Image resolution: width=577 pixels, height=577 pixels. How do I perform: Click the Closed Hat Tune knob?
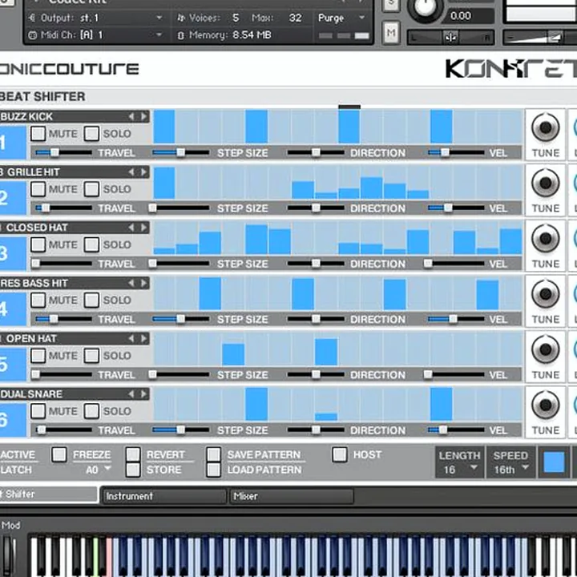[546, 239]
